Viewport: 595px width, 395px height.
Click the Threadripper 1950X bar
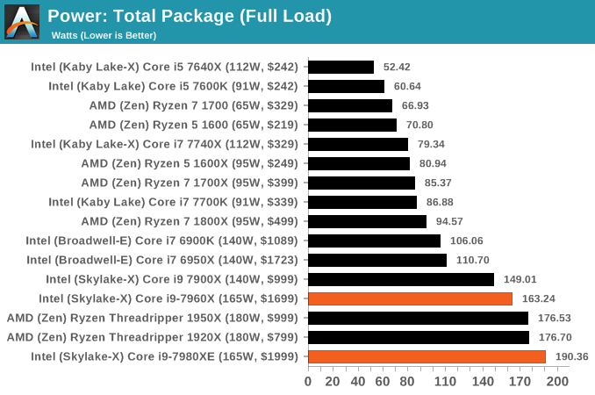point(419,318)
